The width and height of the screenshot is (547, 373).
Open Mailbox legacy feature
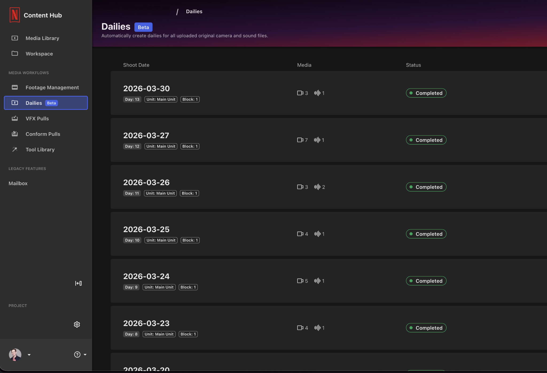tap(18, 183)
